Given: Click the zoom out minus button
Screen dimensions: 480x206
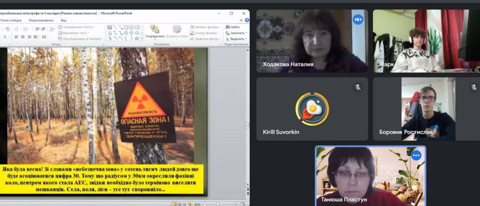Looking at the screenshot, I should click(x=205, y=204).
